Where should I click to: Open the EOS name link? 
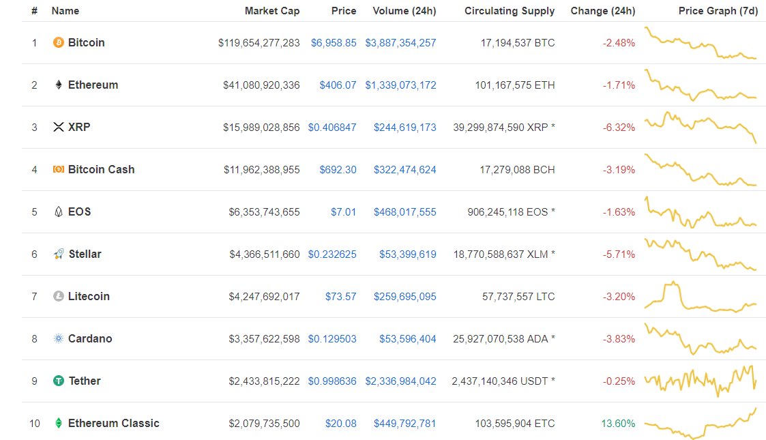(x=80, y=212)
